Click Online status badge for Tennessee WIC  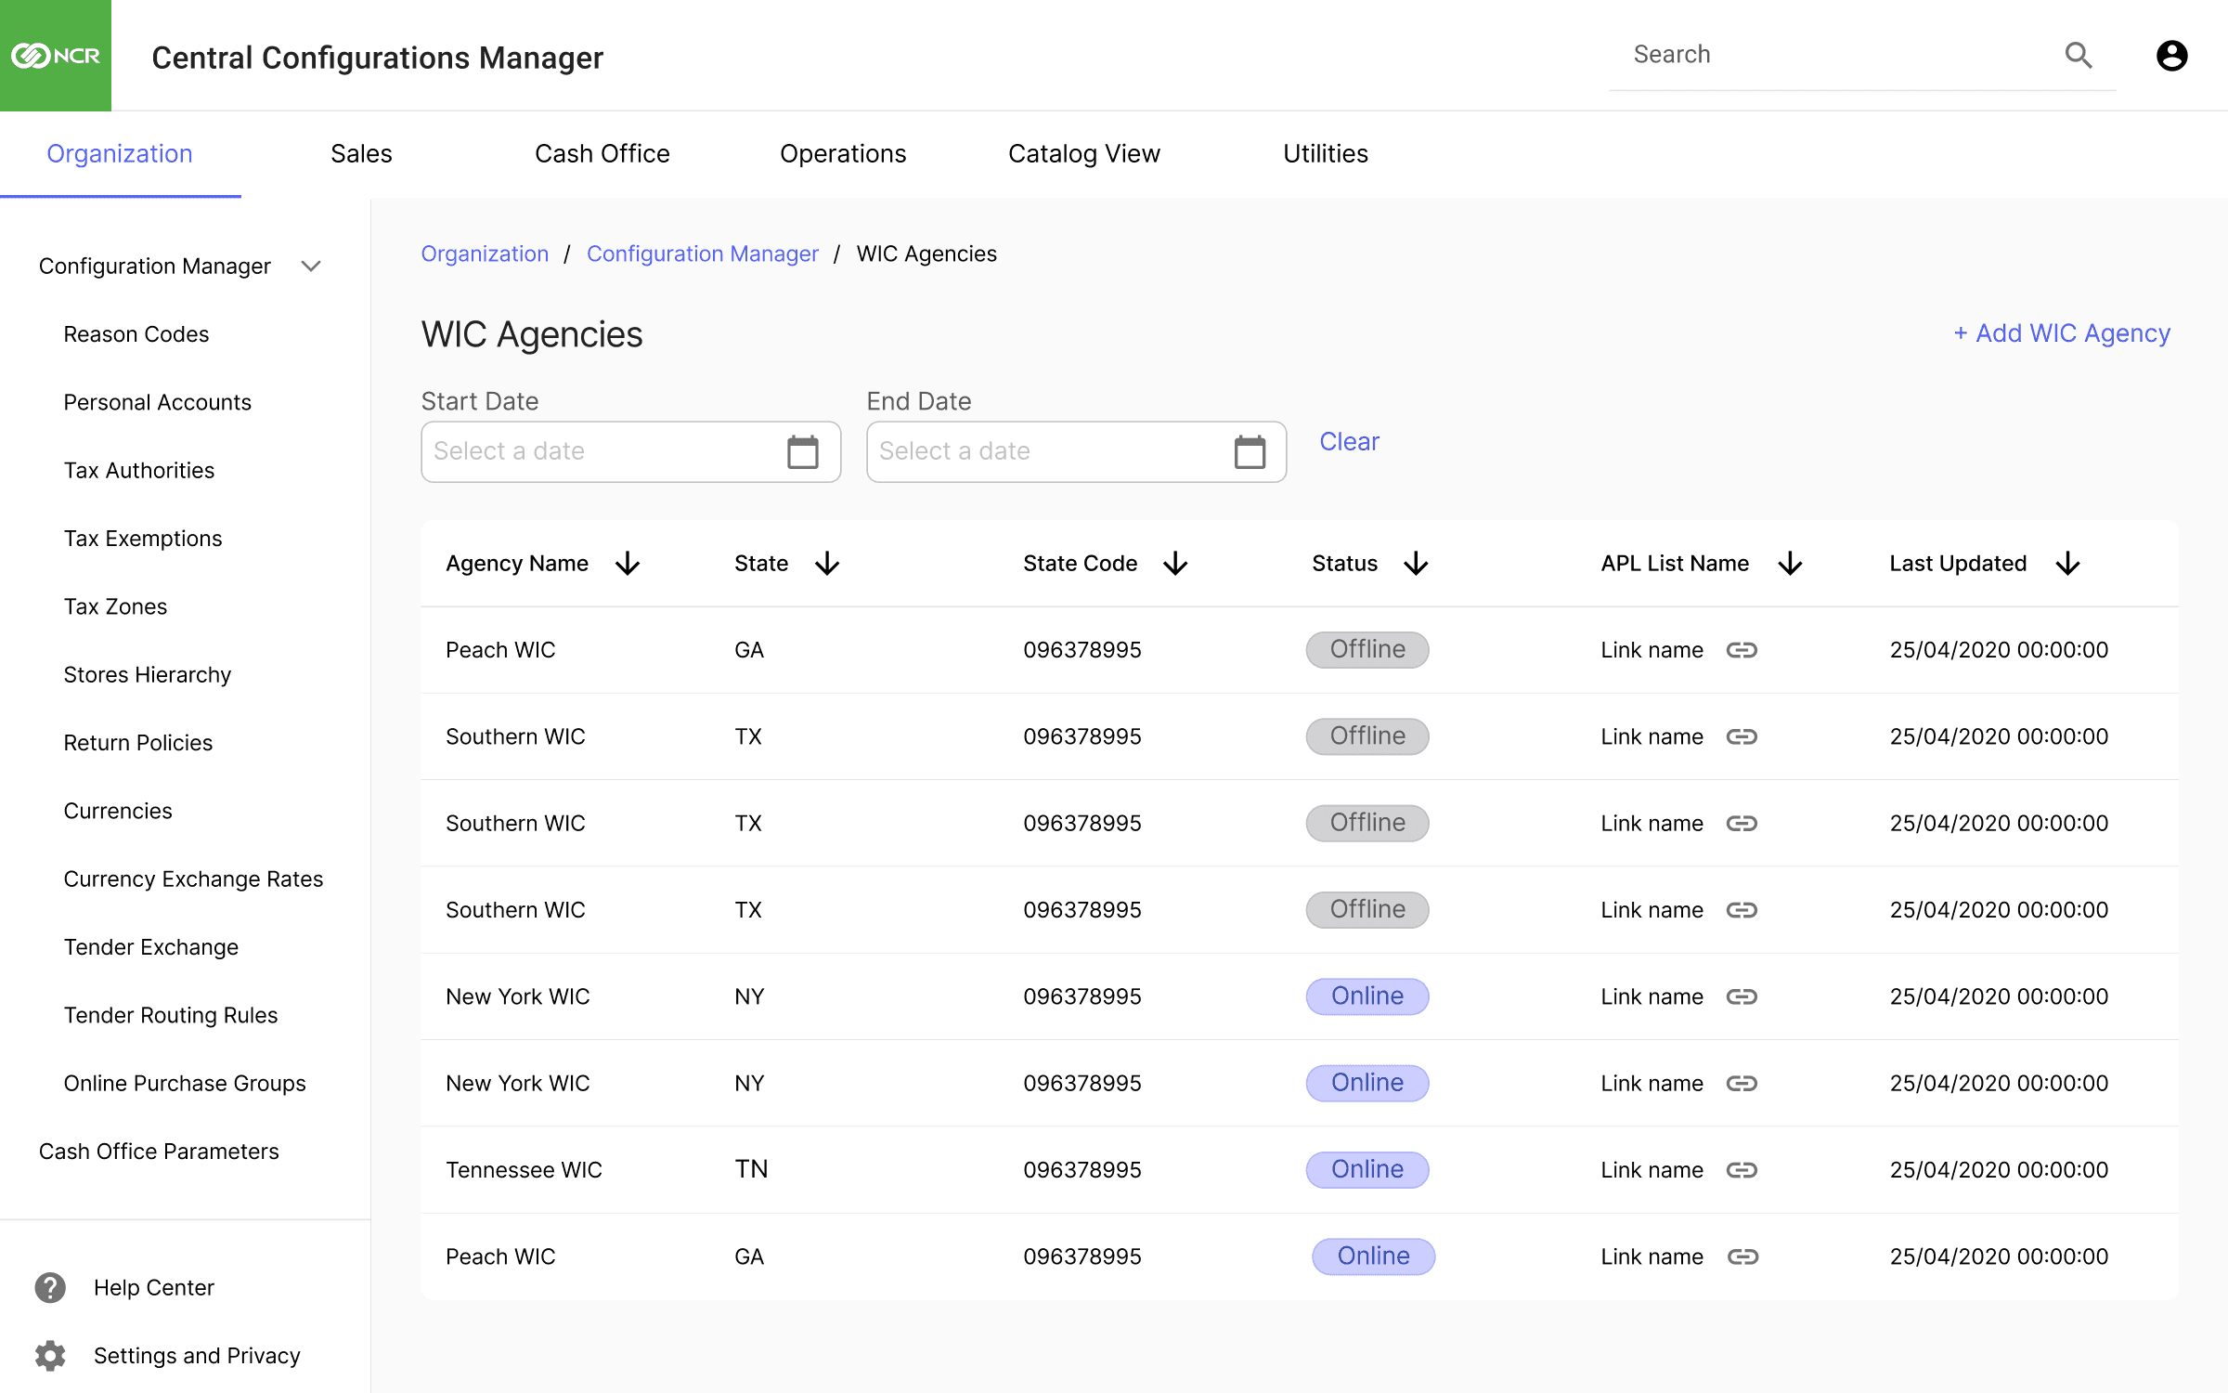point(1367,1170)
